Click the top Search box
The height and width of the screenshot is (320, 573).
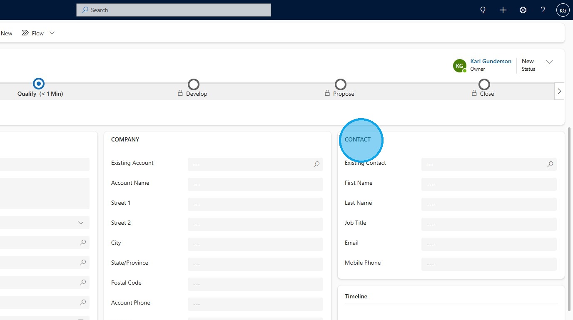coord(174,10)
